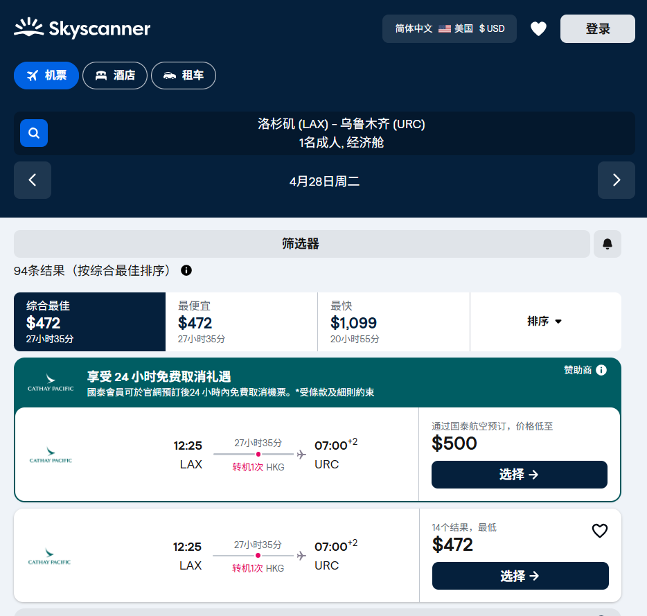
Task: Click the 登录 login button
Action: tap(597, 28)
